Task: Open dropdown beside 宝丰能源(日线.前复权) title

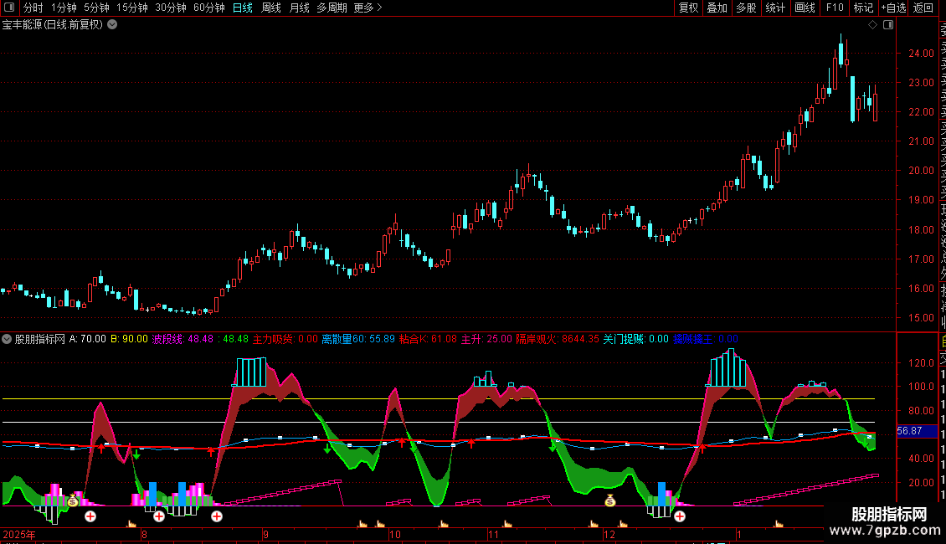Action: [x=112, y=25]
